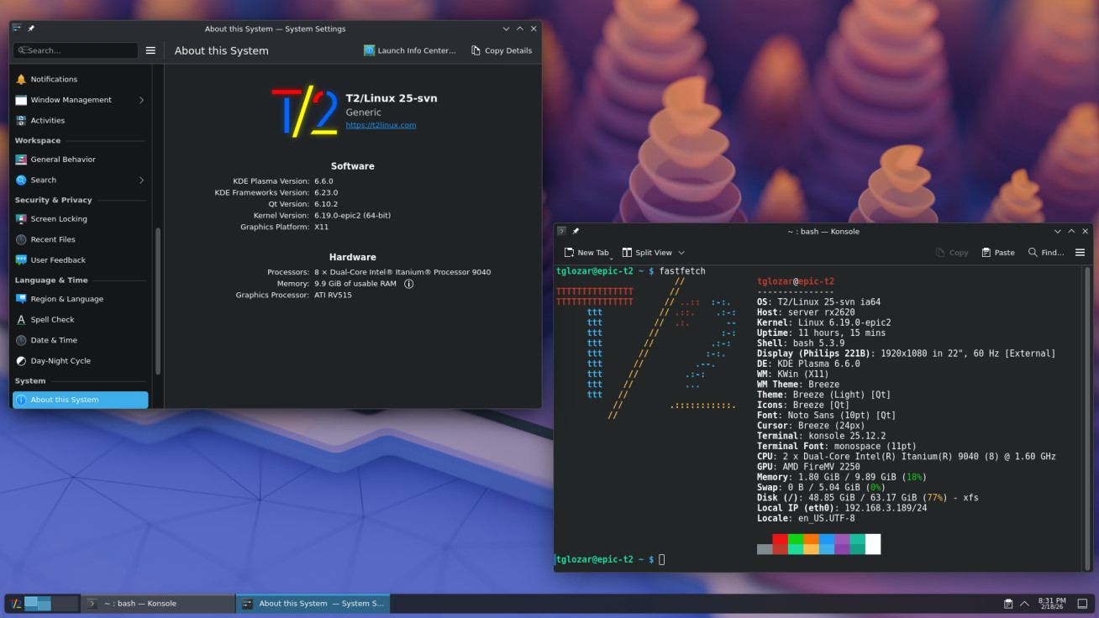1099x618 pixels.
Task: Click the fastfetch command in the terminal
Action: 682,271
